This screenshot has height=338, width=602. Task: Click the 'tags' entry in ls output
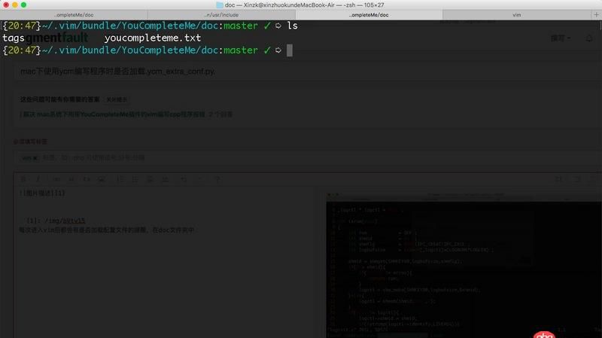14,38
